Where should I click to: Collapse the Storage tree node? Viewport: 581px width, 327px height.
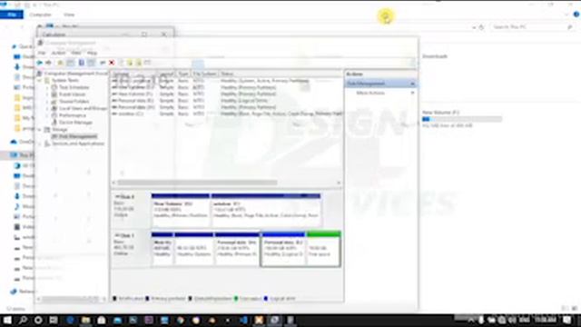[40, 129]
